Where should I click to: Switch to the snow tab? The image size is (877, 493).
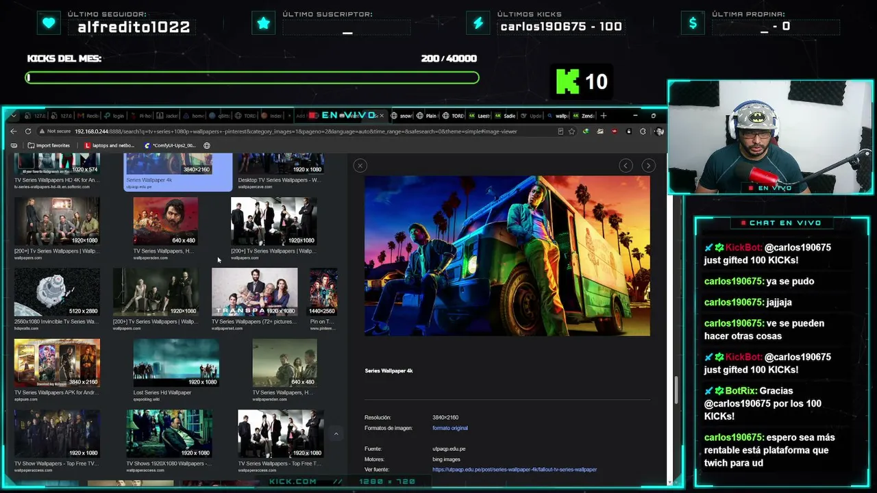[402, 116]
